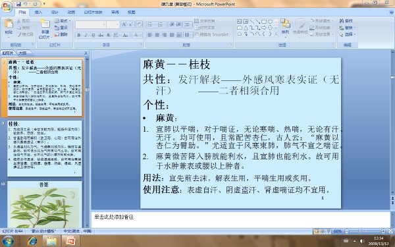Open the 设计 Design ribbon tab
Viewport: 395px width, 247px height.
(x=55, y=12)
